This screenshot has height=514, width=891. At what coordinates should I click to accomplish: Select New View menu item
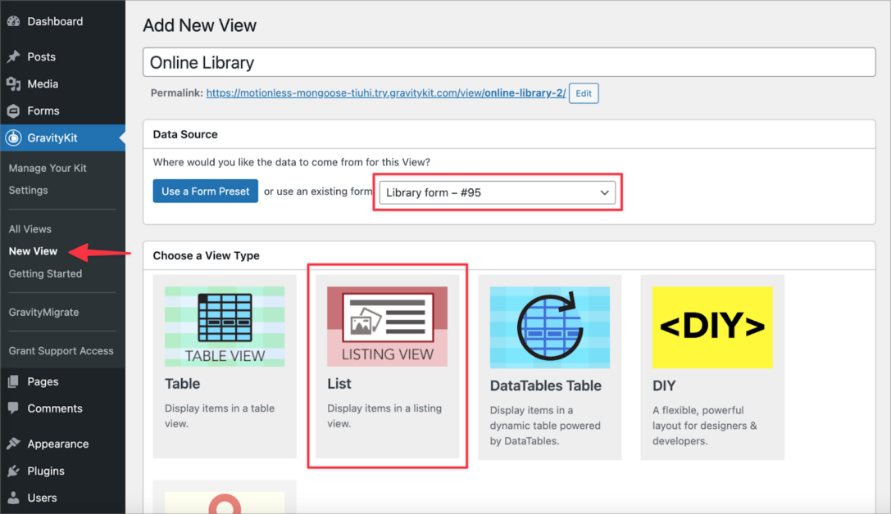point(32,251)
